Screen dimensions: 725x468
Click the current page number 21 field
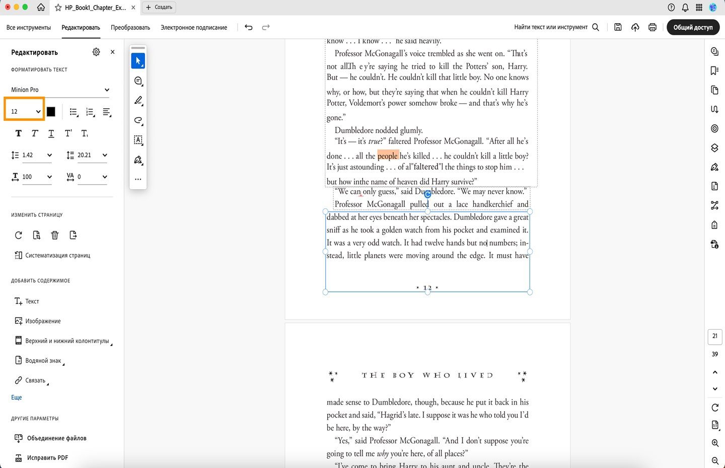715,337
